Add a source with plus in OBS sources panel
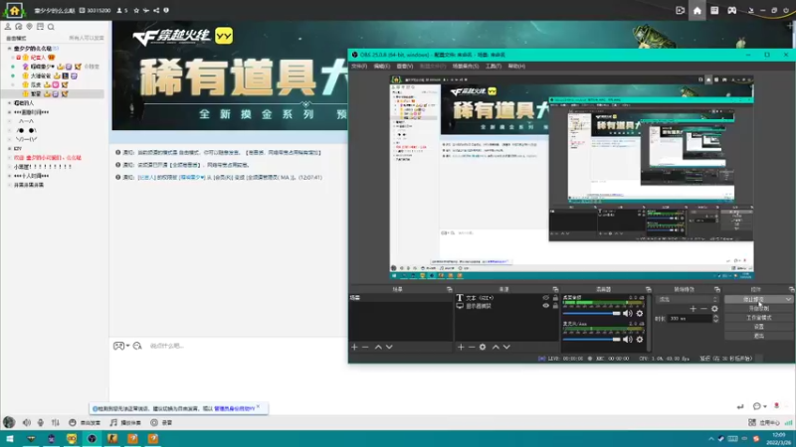Image resolution: width=796 pixels, height=447 pixels. pos(461,347)
